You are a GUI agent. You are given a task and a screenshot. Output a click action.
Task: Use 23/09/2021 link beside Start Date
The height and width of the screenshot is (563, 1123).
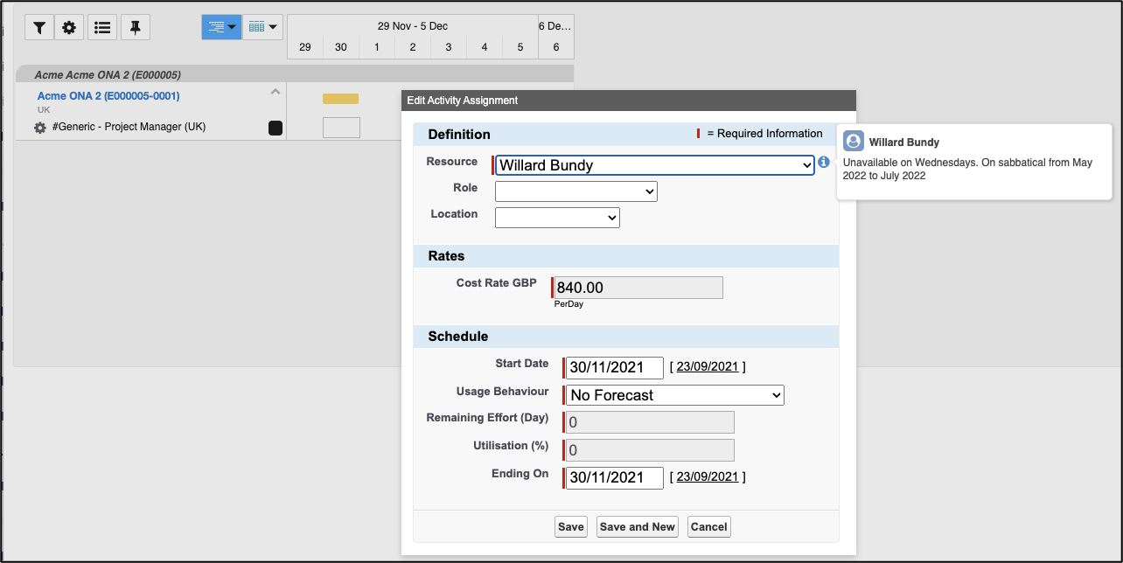click(x=708, y=367)
